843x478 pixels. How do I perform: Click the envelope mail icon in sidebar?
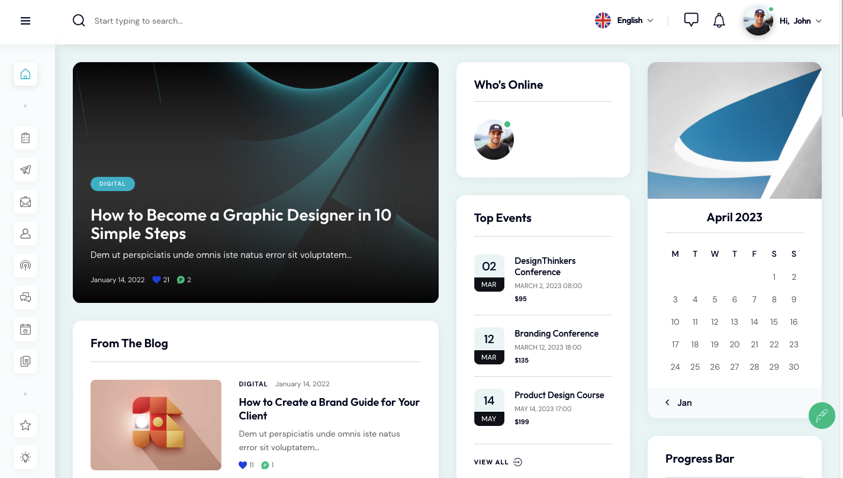click(x=25, y=202)
